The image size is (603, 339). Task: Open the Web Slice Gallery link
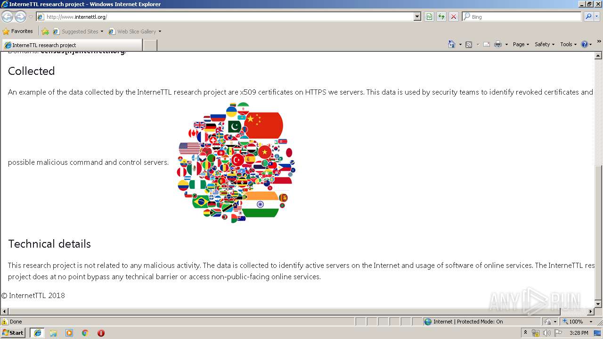click(x=132, y=32)
